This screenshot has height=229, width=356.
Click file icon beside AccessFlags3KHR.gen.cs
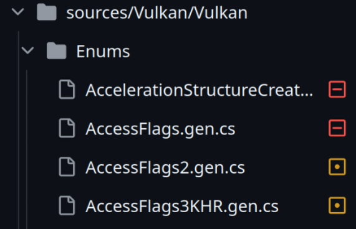pyautogui.click(x=67, y=205)
